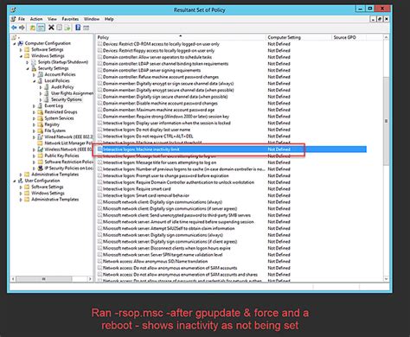Click the Public Key Policies folder icon
This screenshot has width=410, height=337.
click(x=41, y=156)
